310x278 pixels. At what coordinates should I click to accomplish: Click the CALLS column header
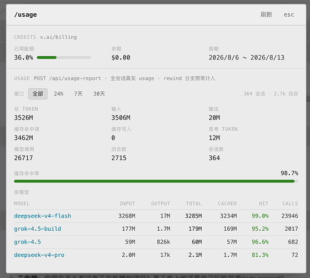[x=290, y=203]
